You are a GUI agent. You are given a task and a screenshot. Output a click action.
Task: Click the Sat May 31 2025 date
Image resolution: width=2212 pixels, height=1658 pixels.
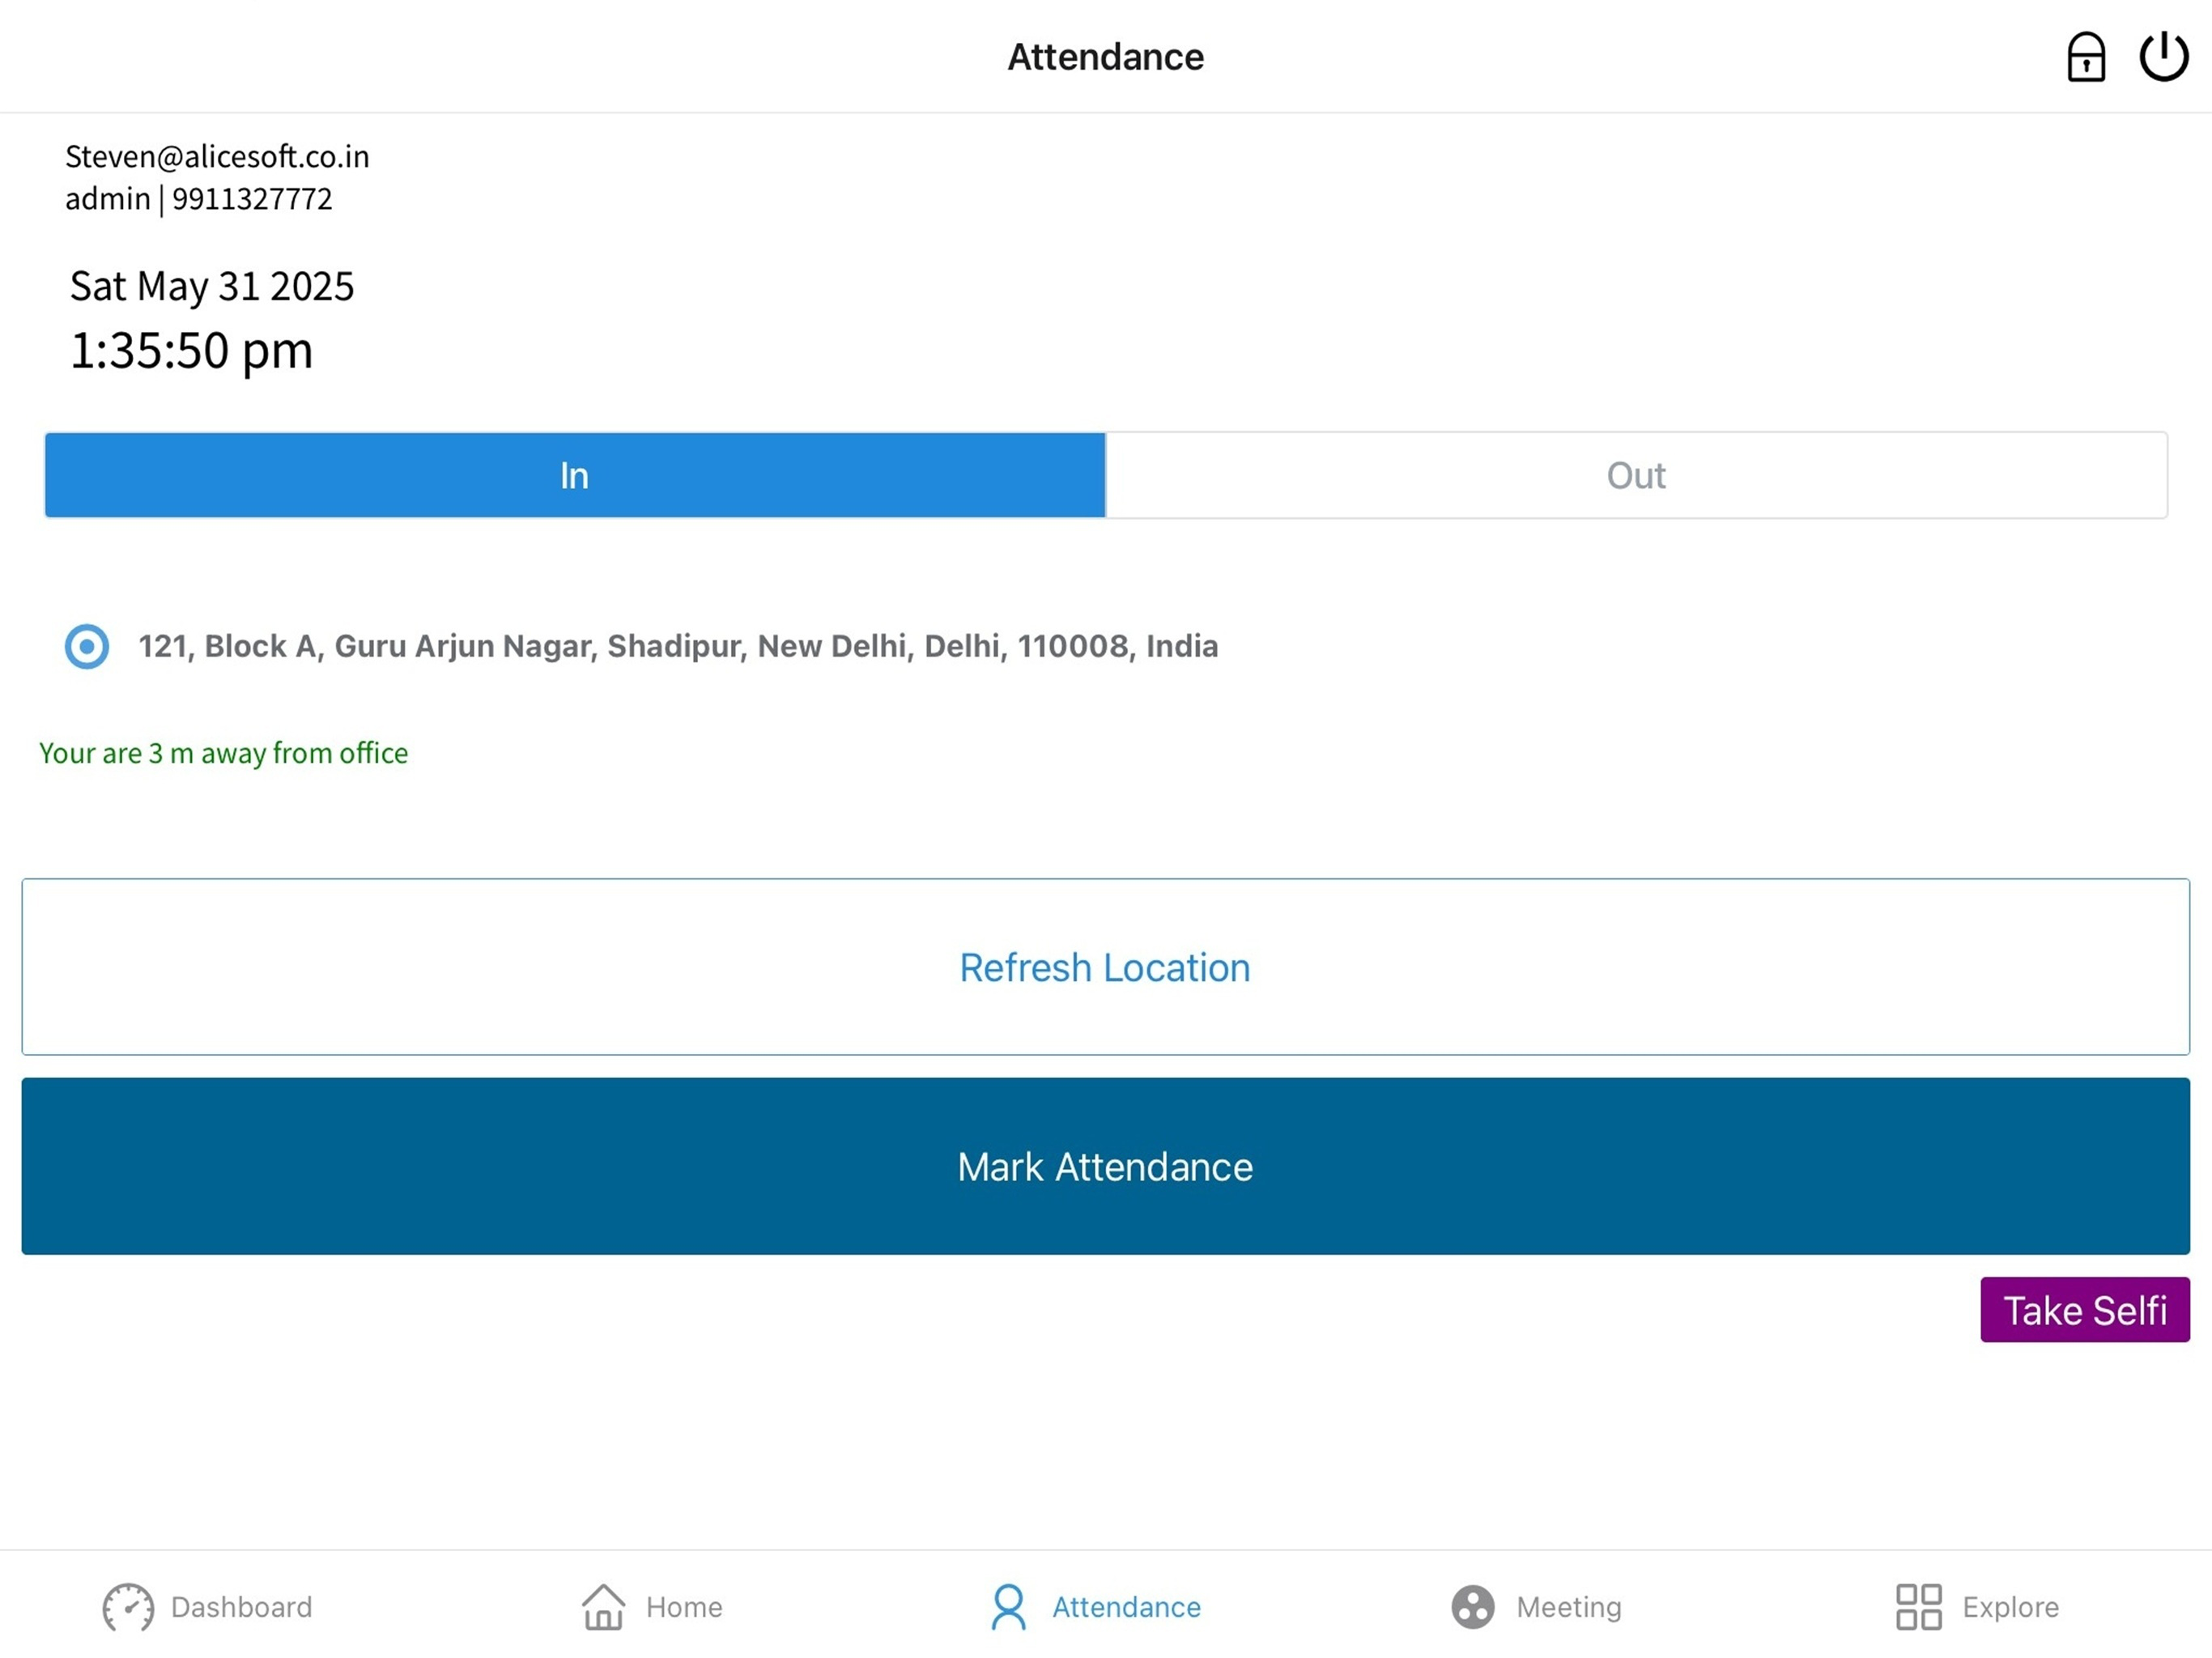click(x=212, y=286)
